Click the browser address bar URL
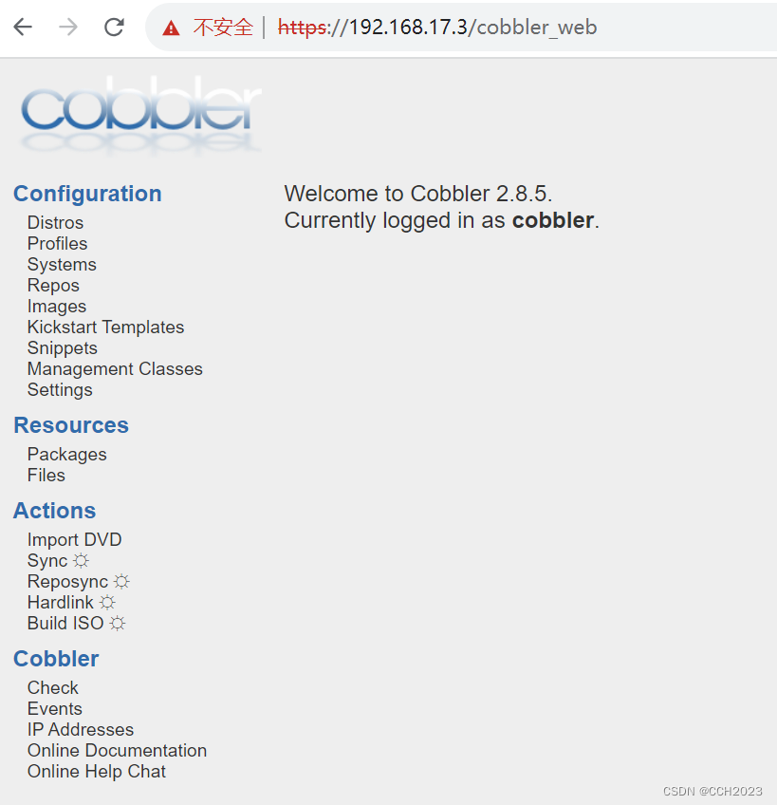777x805 pixels. (x=427, y=27)
